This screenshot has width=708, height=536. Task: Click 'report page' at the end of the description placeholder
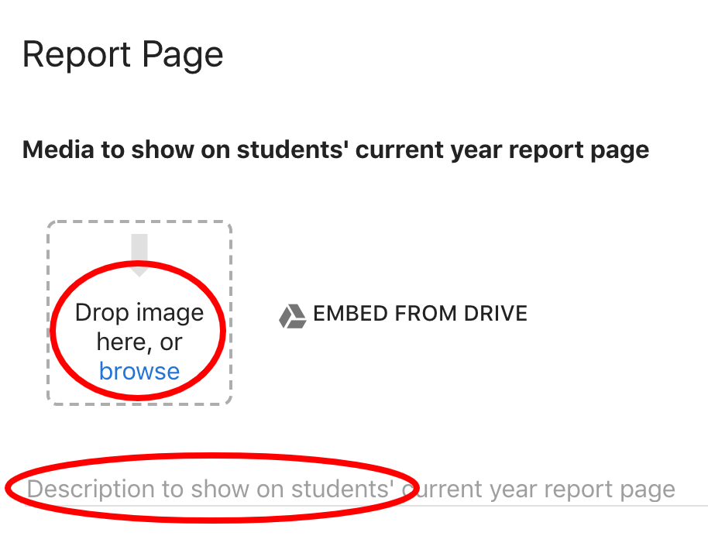click(x=610, y=490)
